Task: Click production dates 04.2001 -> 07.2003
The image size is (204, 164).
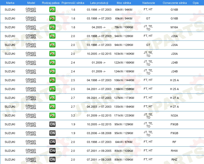Action: pos(99,89)
